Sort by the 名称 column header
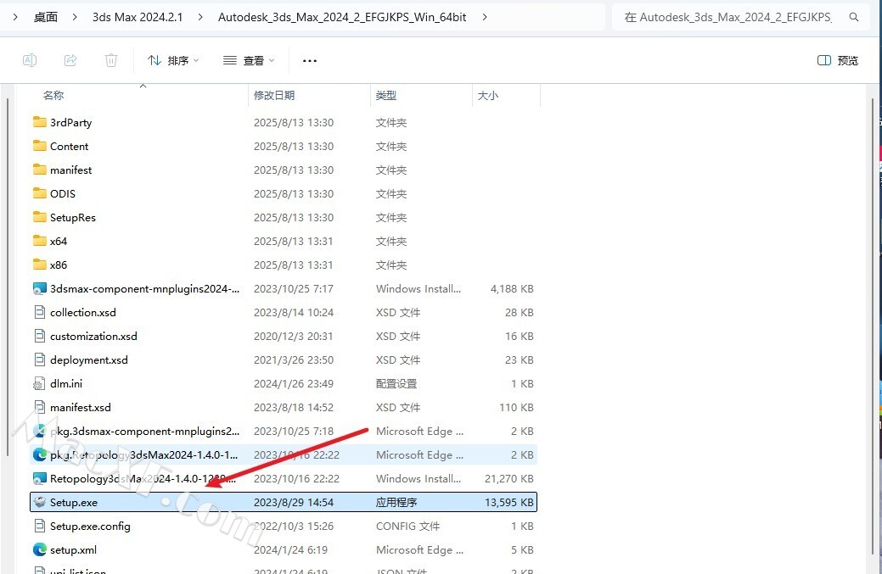 click(x=53, y=96)
